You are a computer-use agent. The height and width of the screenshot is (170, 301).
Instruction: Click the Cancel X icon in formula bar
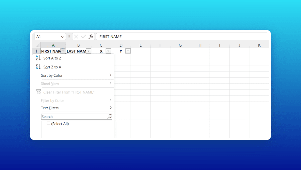(76, 36)
